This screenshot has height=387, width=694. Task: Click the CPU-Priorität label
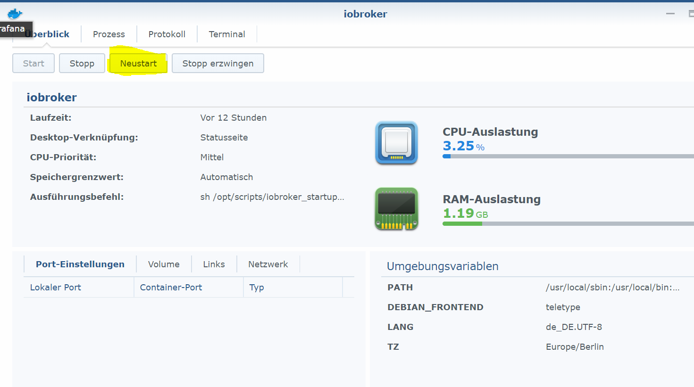tap(63, 157)
